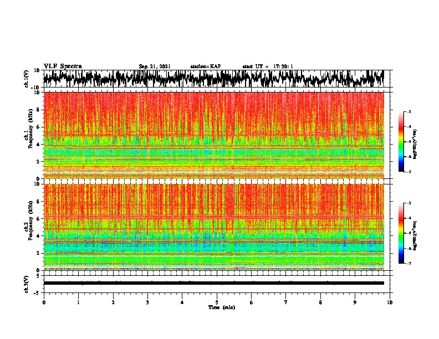Select the date text 'Sep. 21, 2021'
This screenshot has width=439, height=339.
155,66
